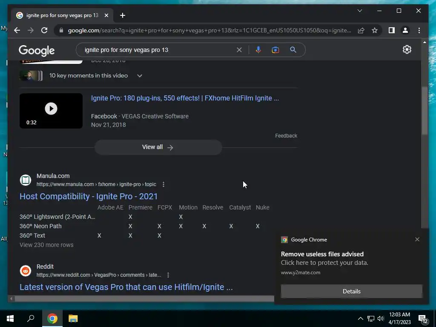Open more options for Reddit result
Screen dimensions: 436x327
click(x=168, y=275)
